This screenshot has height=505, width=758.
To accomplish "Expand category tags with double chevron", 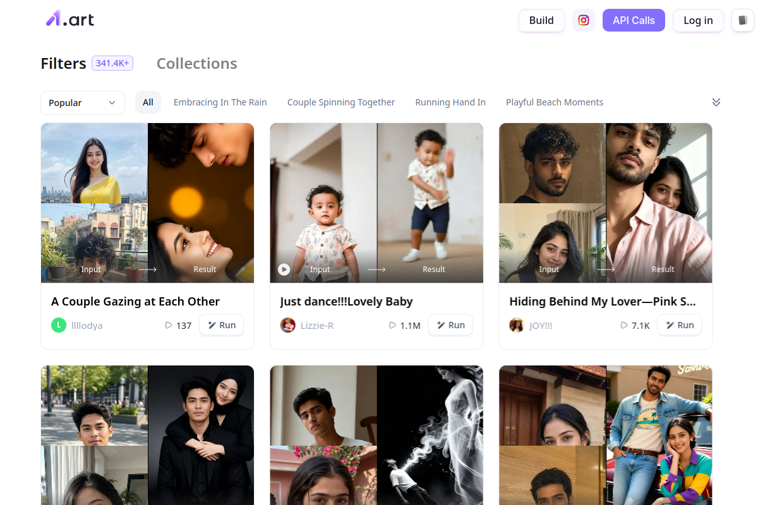I will pyautogui.click(x=716, y=102).
